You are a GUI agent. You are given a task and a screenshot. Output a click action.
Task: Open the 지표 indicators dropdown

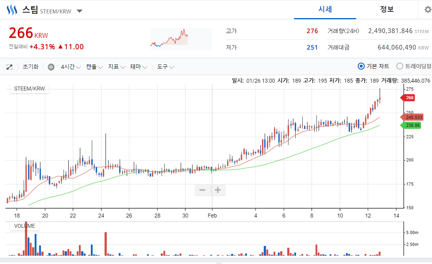[116, 67]
